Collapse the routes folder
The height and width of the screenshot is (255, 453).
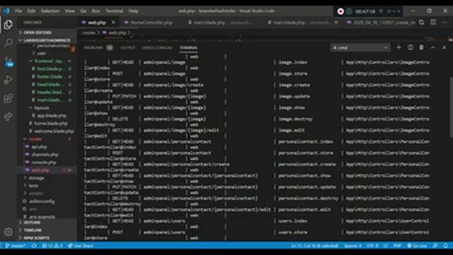(35, 139)
